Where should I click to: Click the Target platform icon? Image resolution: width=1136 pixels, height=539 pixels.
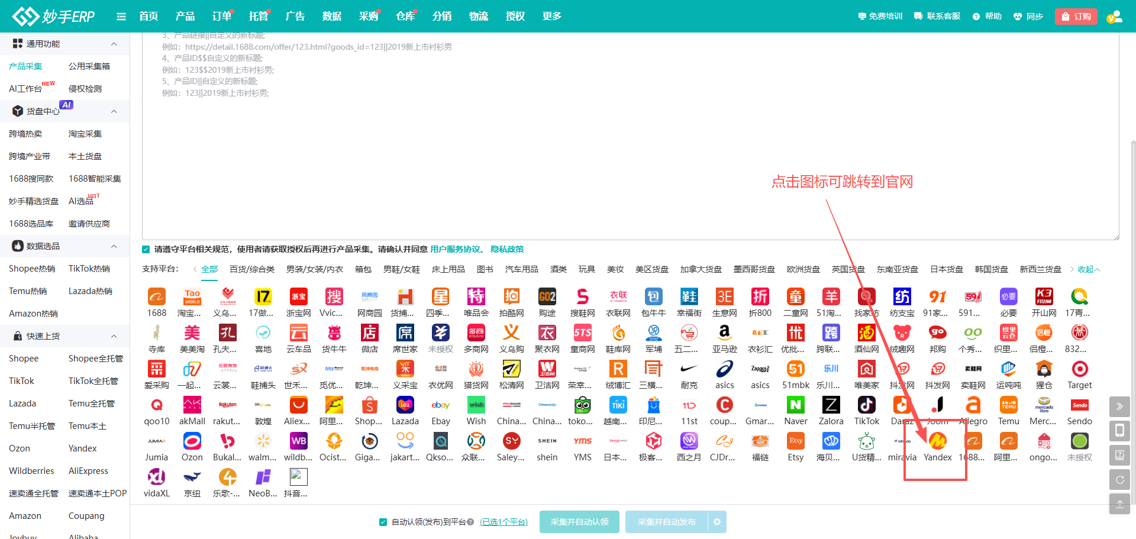tap(1080, 369)
